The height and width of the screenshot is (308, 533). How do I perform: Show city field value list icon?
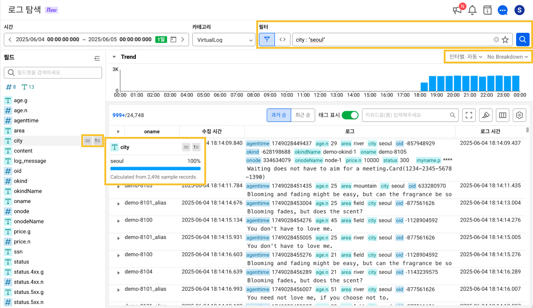click(97, 140)
